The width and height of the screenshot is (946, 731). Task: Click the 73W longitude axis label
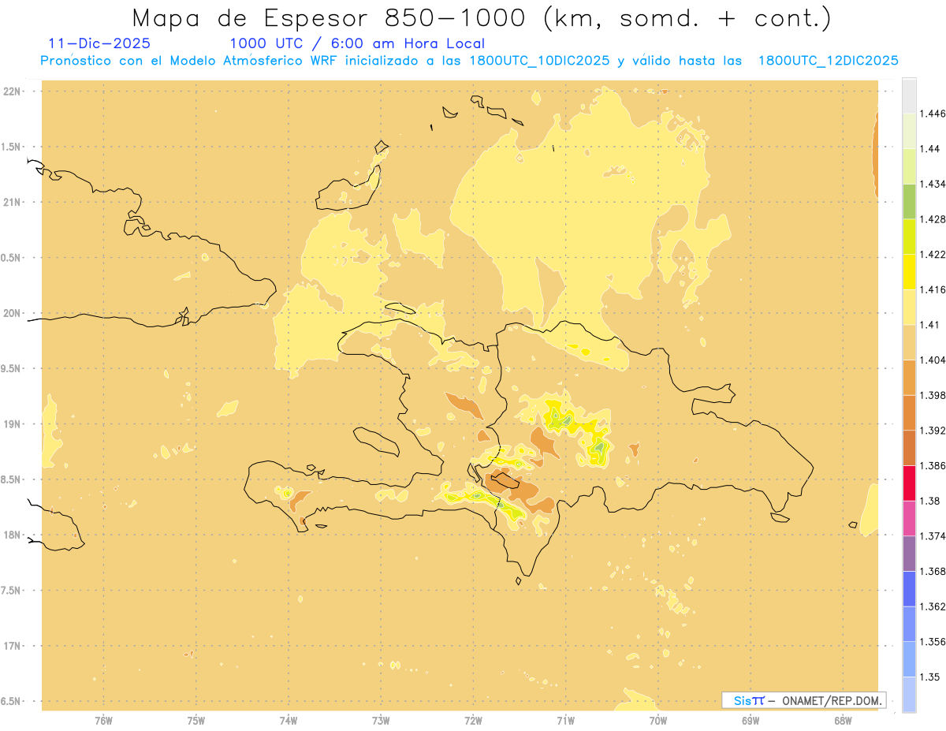[x=381, y=720]
